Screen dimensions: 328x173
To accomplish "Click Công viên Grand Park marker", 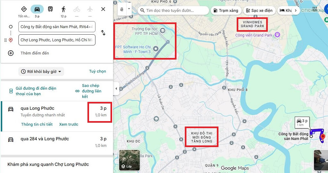I will [x=277, y=35].
